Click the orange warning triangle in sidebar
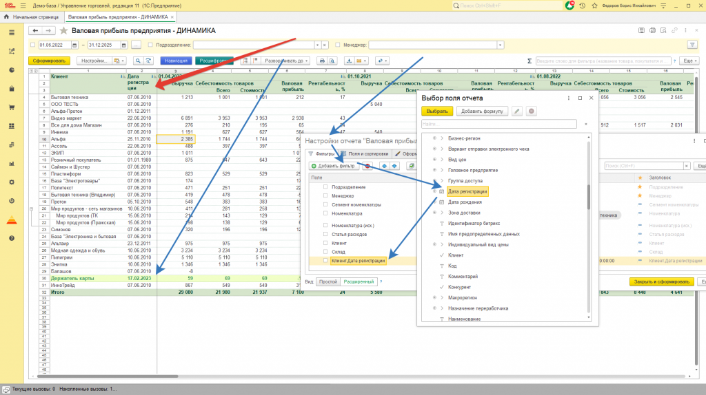Viewport: 706px width, 395px height. 12,220
